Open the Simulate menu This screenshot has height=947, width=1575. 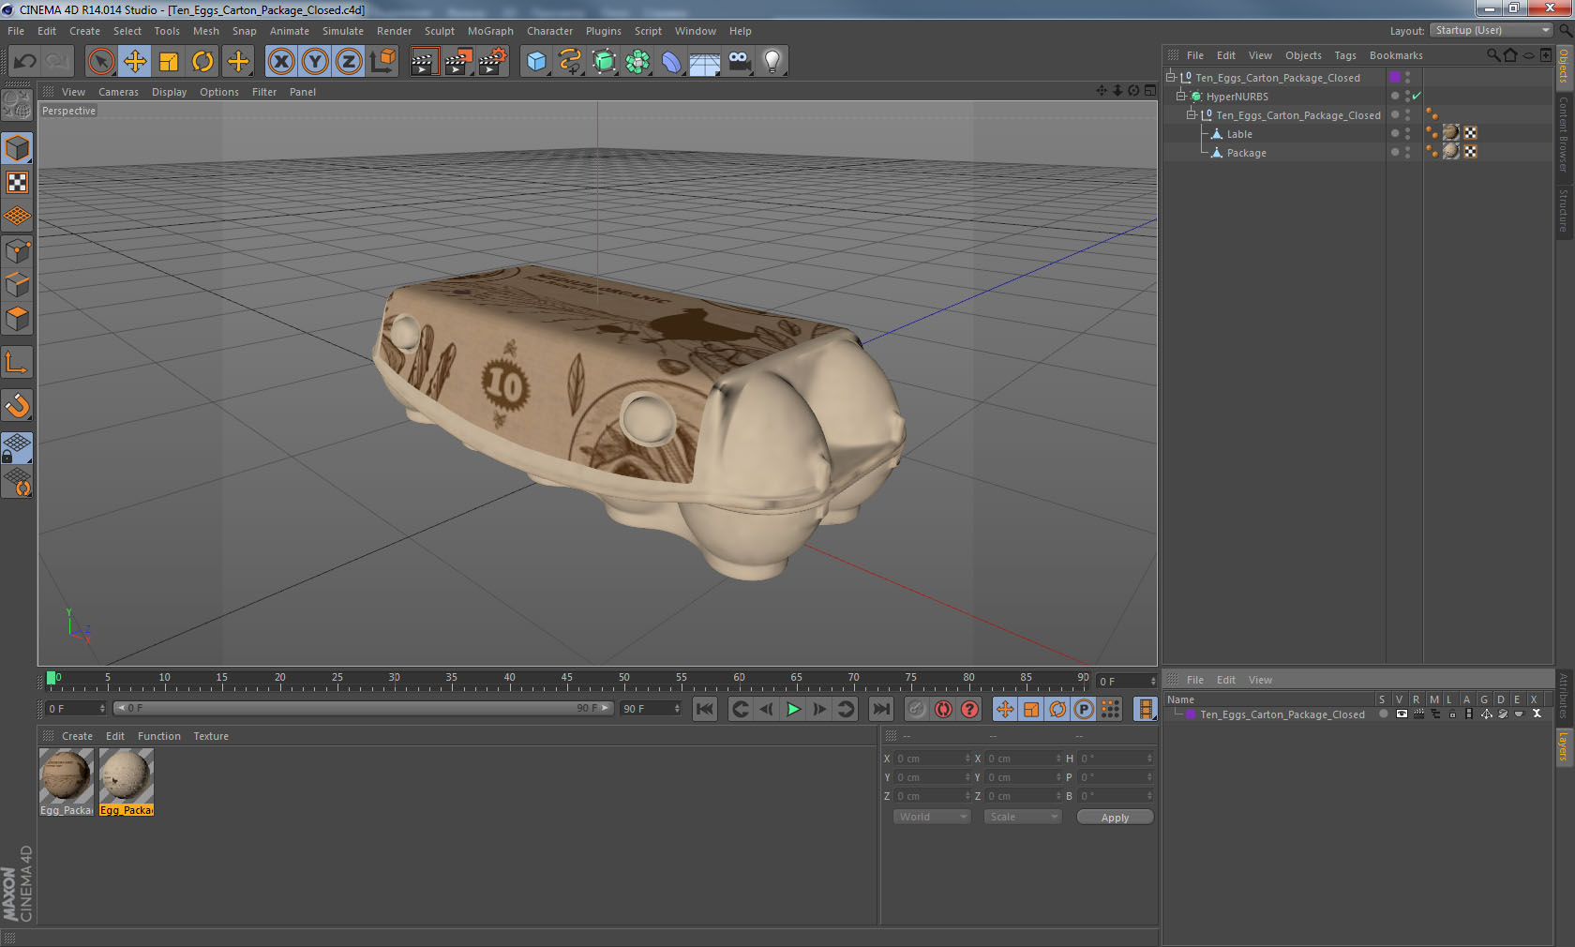point(343,31)
